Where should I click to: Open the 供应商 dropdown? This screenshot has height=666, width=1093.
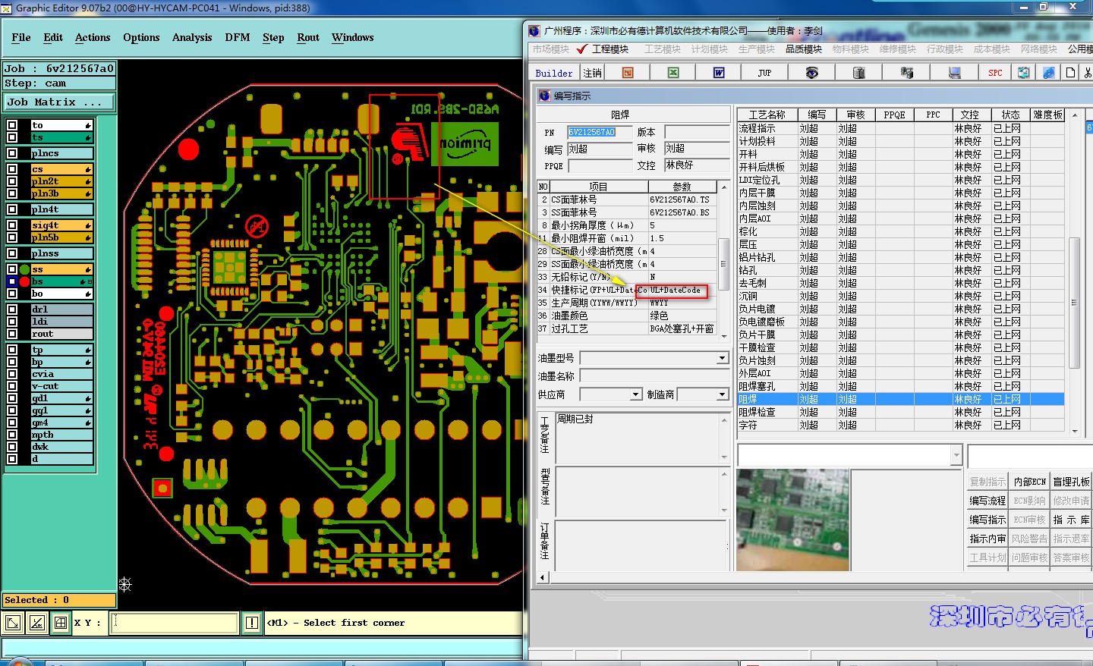pos(636,394)
